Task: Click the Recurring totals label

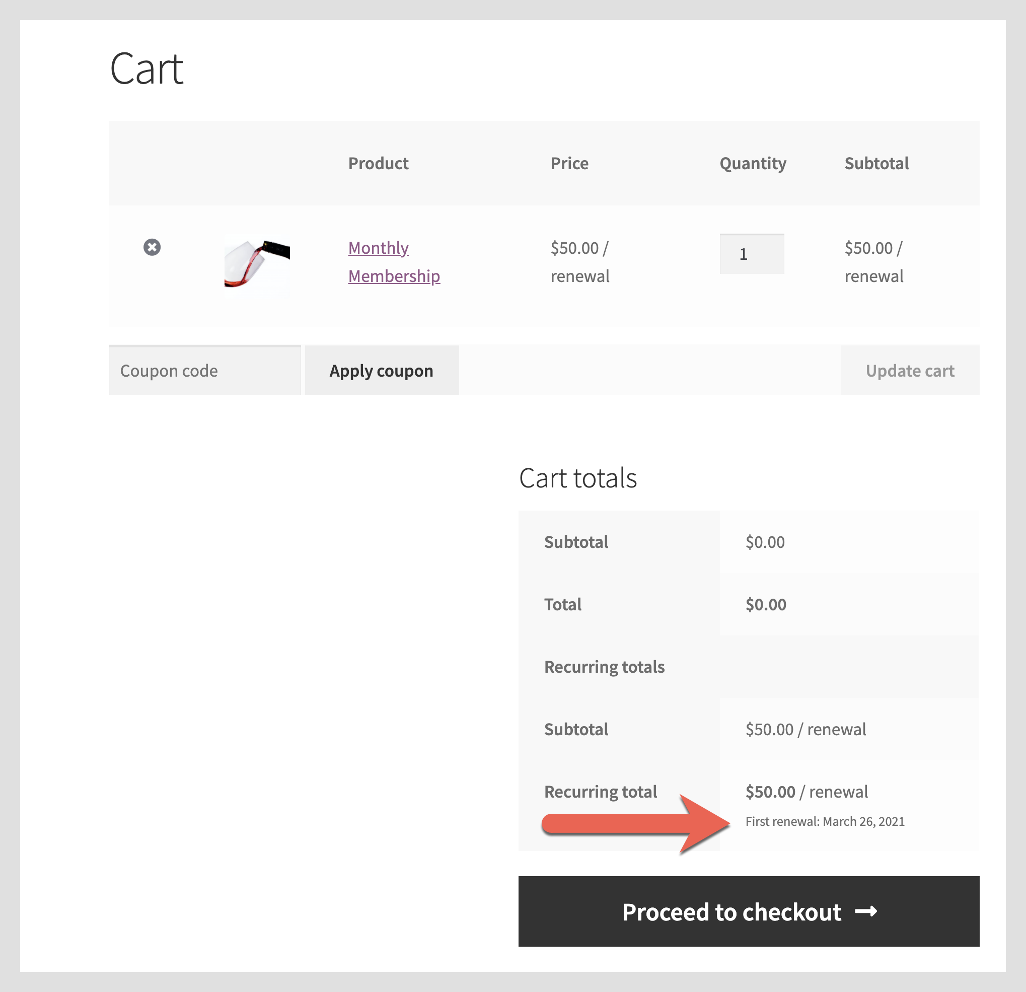Action: pyautogui.click(x=604, y=667)
